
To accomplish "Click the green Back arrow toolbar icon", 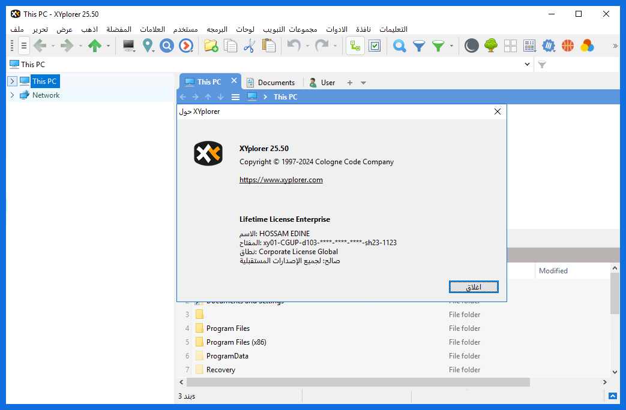I will point(40,46).
